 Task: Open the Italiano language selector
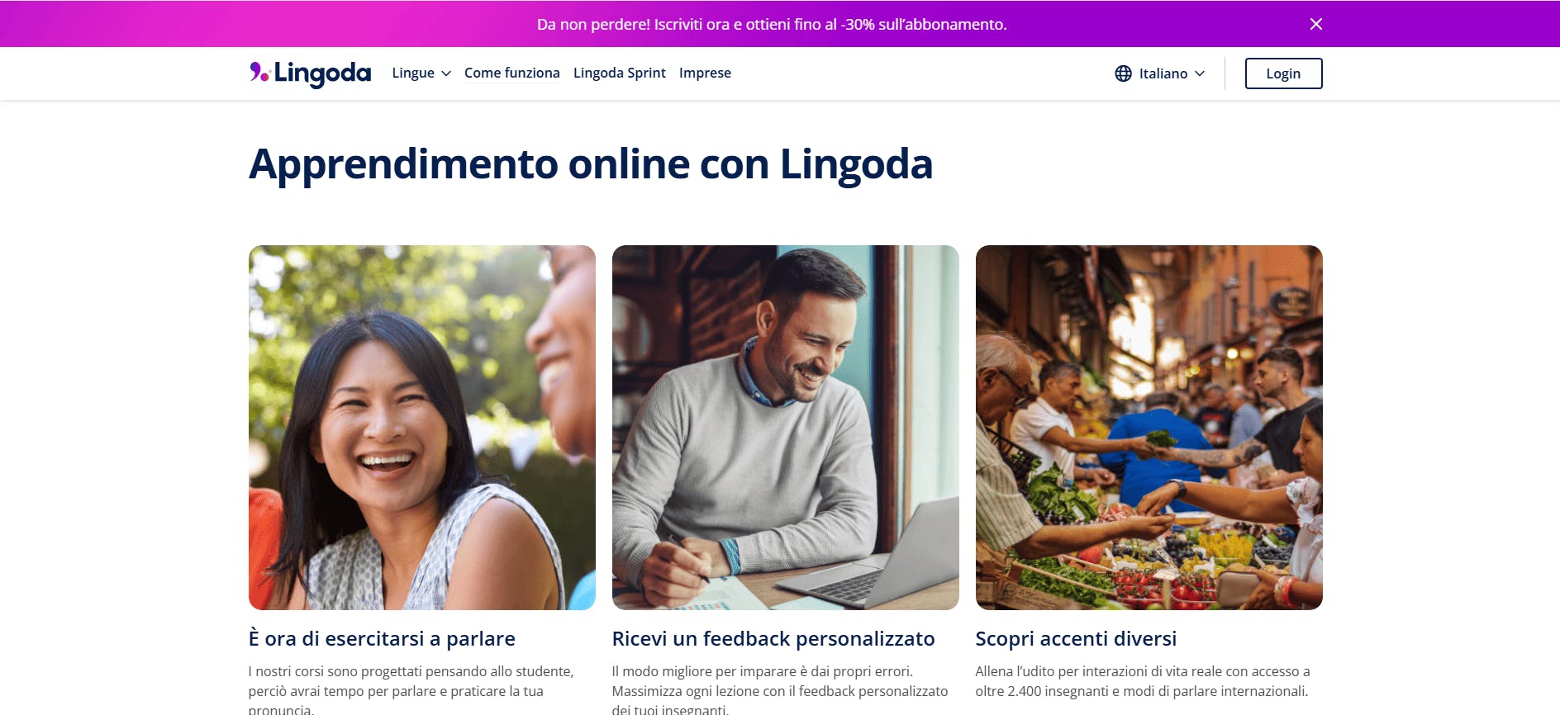[x=1160, y=73]
